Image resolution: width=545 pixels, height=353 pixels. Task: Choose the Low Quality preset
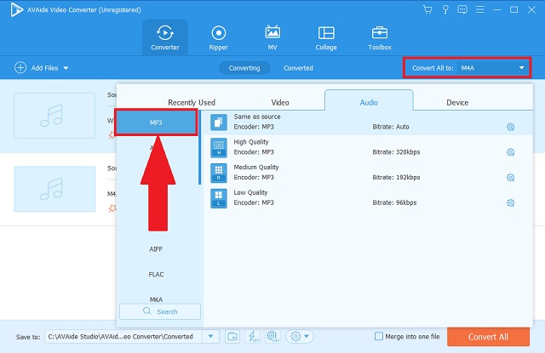(368, 198)
